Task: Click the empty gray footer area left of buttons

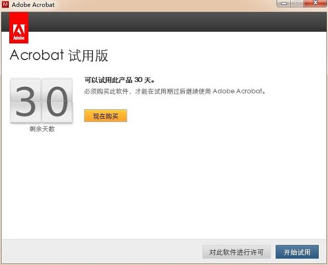Action: click(98, 251)
